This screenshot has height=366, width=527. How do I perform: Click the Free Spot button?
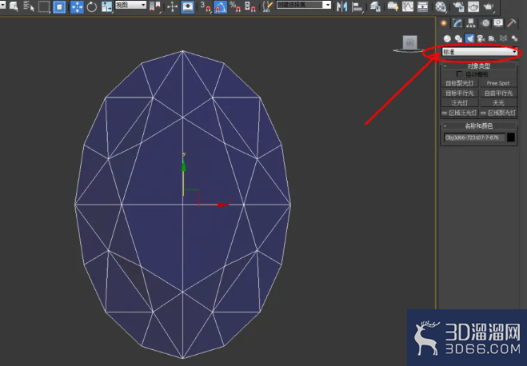498,83
